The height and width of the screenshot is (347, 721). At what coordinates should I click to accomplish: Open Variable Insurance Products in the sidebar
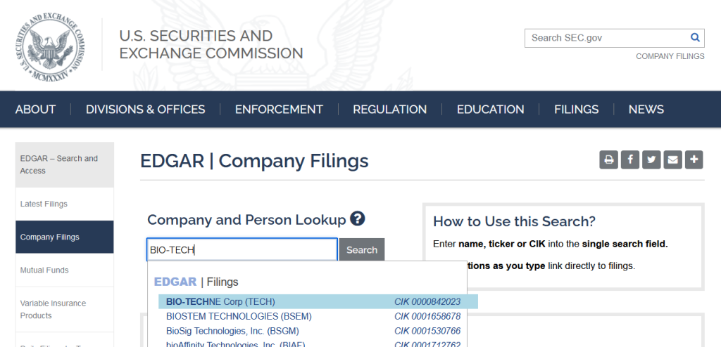click(65, 309)
